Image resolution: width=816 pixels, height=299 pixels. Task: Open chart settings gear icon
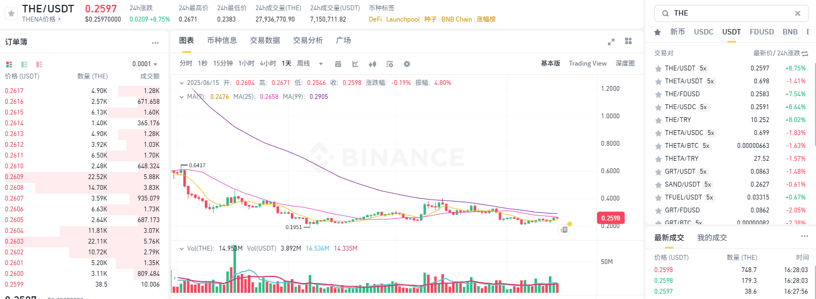[407, 63]
